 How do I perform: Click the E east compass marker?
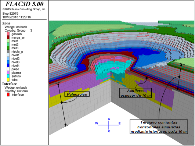(x=119, y=123)
